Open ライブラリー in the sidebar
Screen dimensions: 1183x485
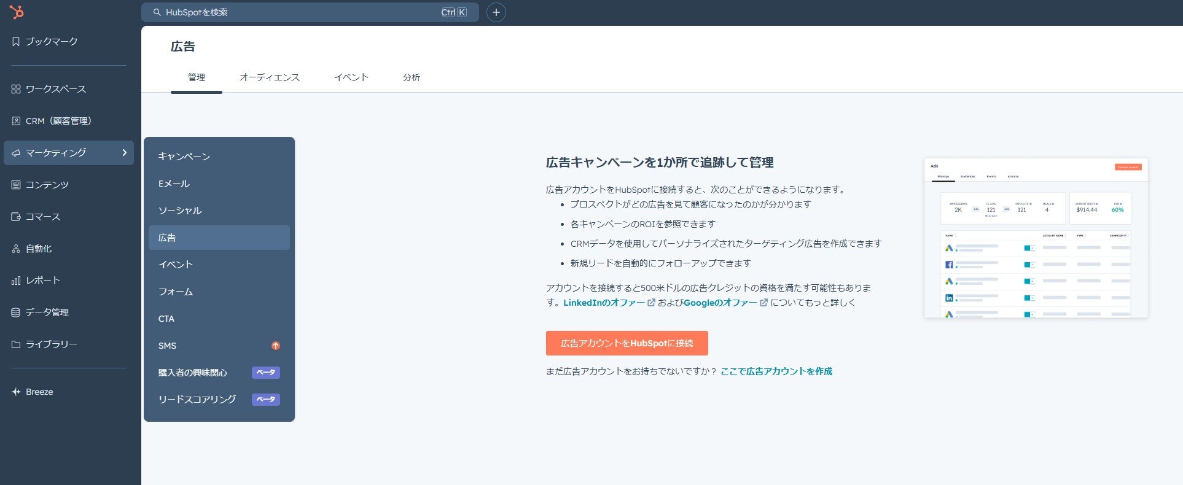tap(69, 344)
